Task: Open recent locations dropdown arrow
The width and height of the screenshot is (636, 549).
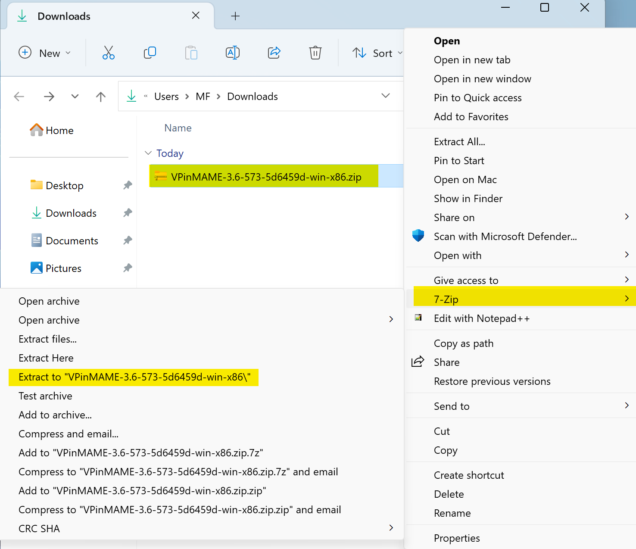Action: click(x=75, y=97)
